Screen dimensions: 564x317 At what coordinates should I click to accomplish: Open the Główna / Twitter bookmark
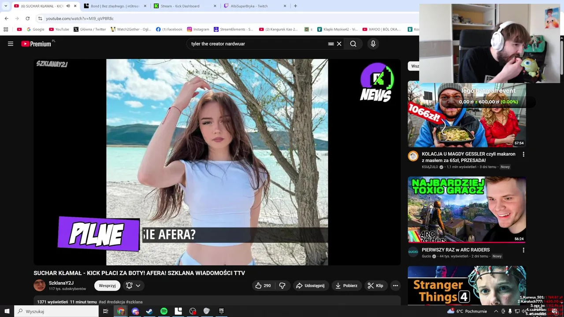pyautogui.click(x=90, y=29)
